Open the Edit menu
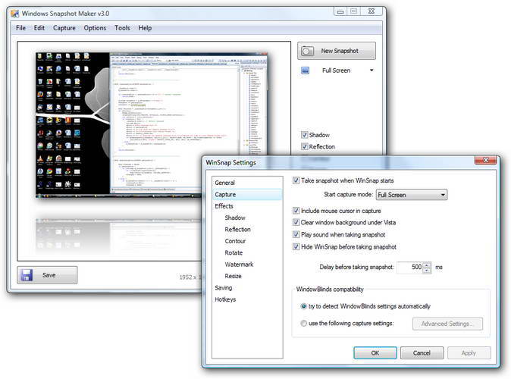The image size is (511, 379). click(39, 28)
